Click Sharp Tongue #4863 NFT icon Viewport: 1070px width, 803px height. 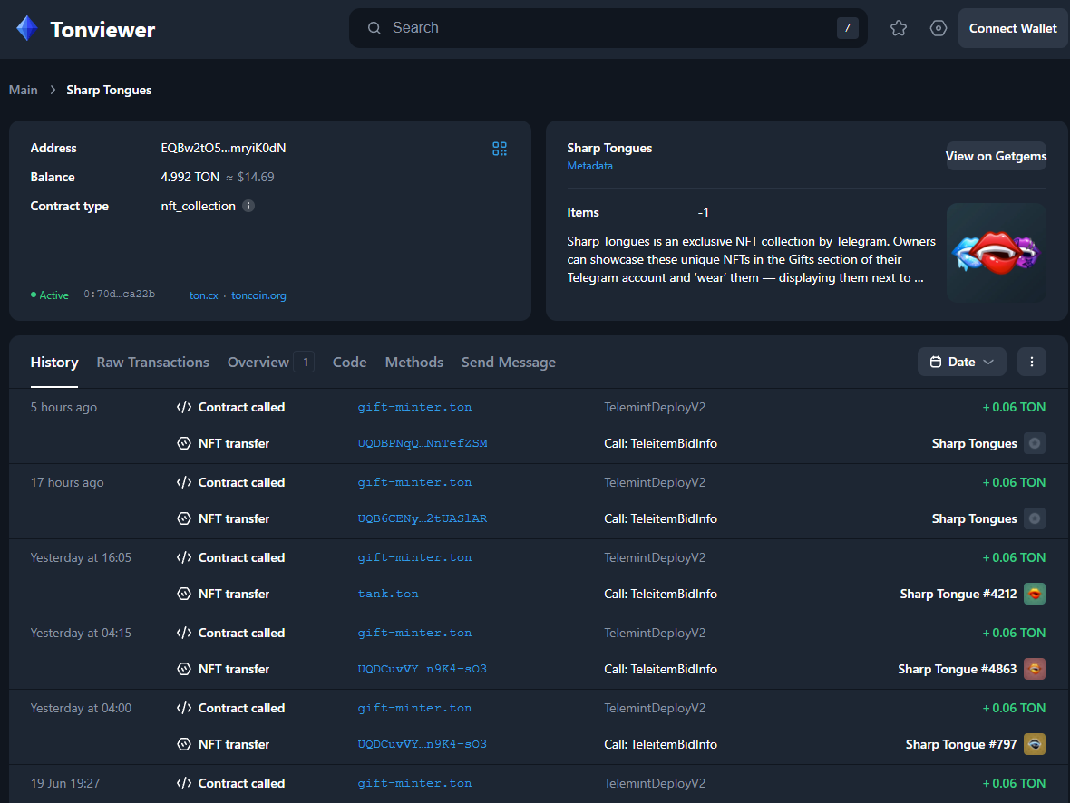[x=1035, y=669]
